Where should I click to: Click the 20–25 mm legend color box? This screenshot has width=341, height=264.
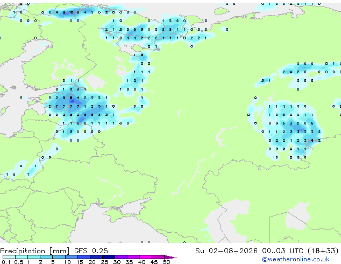click(x=96, y=257)
